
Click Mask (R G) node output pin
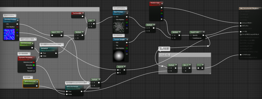tap(61, 35)
